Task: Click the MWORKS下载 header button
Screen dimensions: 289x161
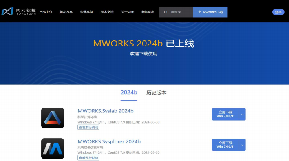Action: 210,12
